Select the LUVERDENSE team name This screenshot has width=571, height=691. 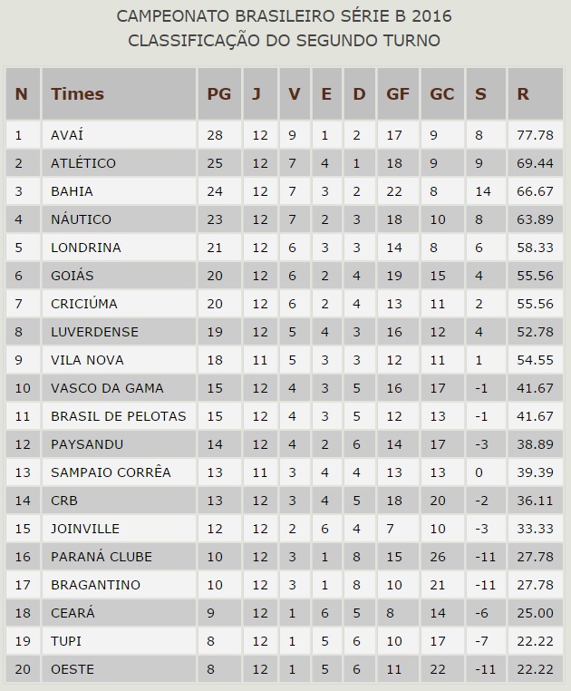point(93,332)
